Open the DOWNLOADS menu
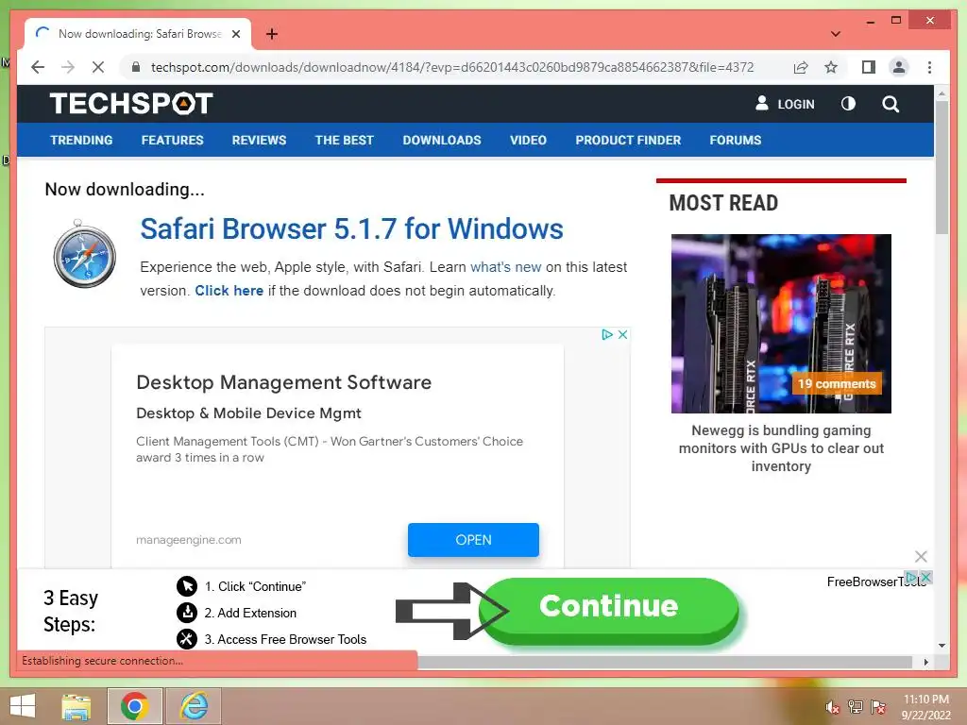967x725 pixels. 442,140
